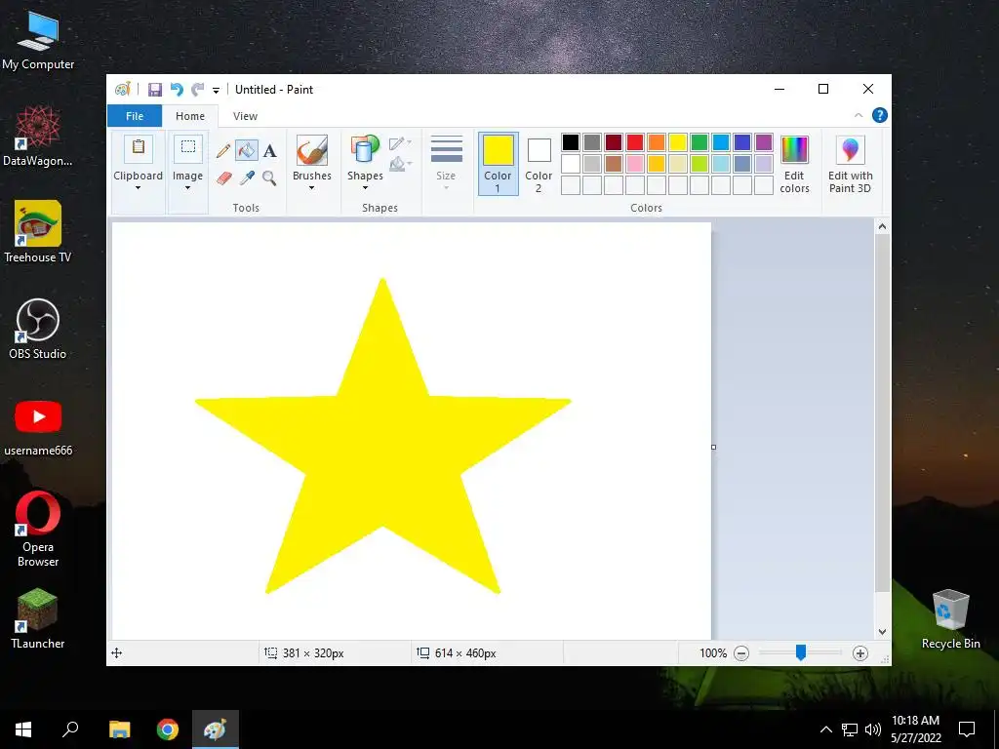The width and height of the screenshot is (999, 749).
Task: Click the vertical scrollbar up arrow
Action: coord(882,226)
